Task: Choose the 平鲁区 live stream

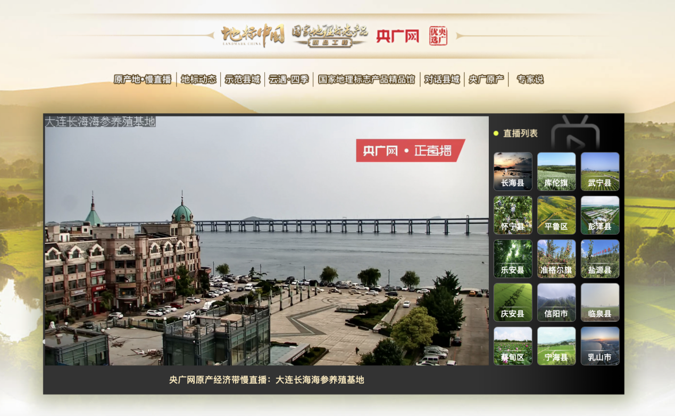Action: 556,215
